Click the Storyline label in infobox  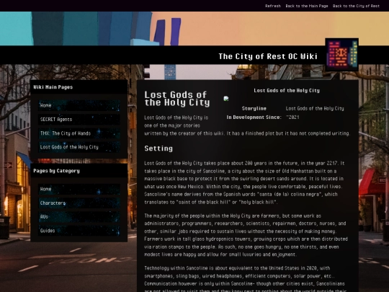point(254,108)
